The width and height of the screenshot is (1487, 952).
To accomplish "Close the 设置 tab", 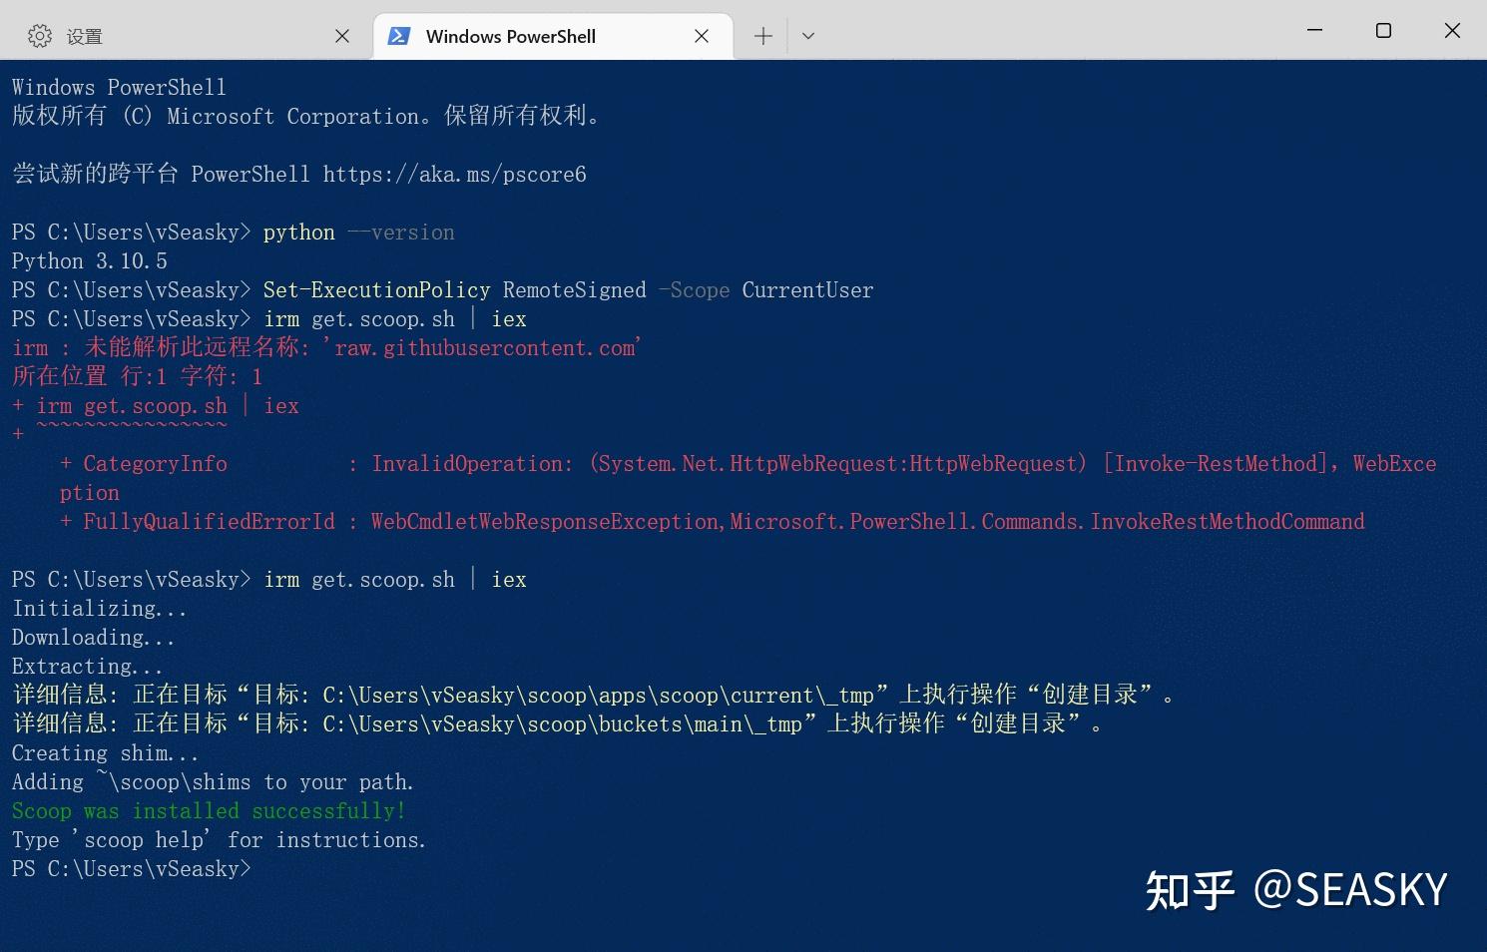I will coord(342,36).
